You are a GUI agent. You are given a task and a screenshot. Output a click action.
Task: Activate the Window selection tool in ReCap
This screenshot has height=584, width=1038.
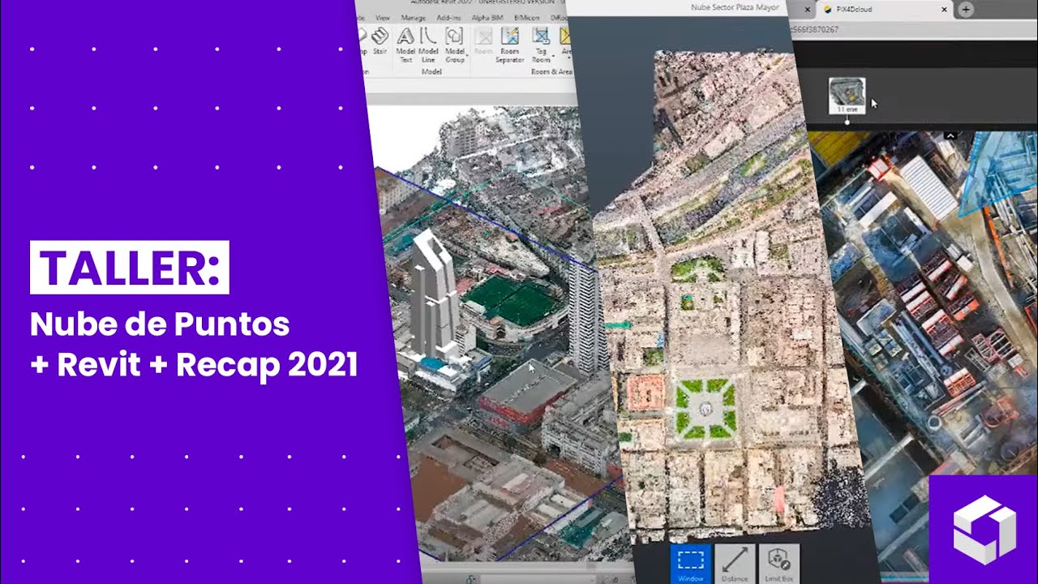click(x=691, y=564)
